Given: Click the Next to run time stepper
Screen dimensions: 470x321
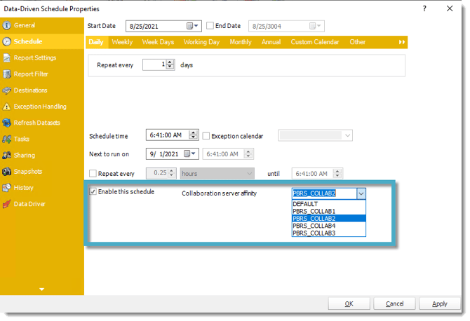Looking at the screenshot, I should pyautogui.click(x=248, y=154).
